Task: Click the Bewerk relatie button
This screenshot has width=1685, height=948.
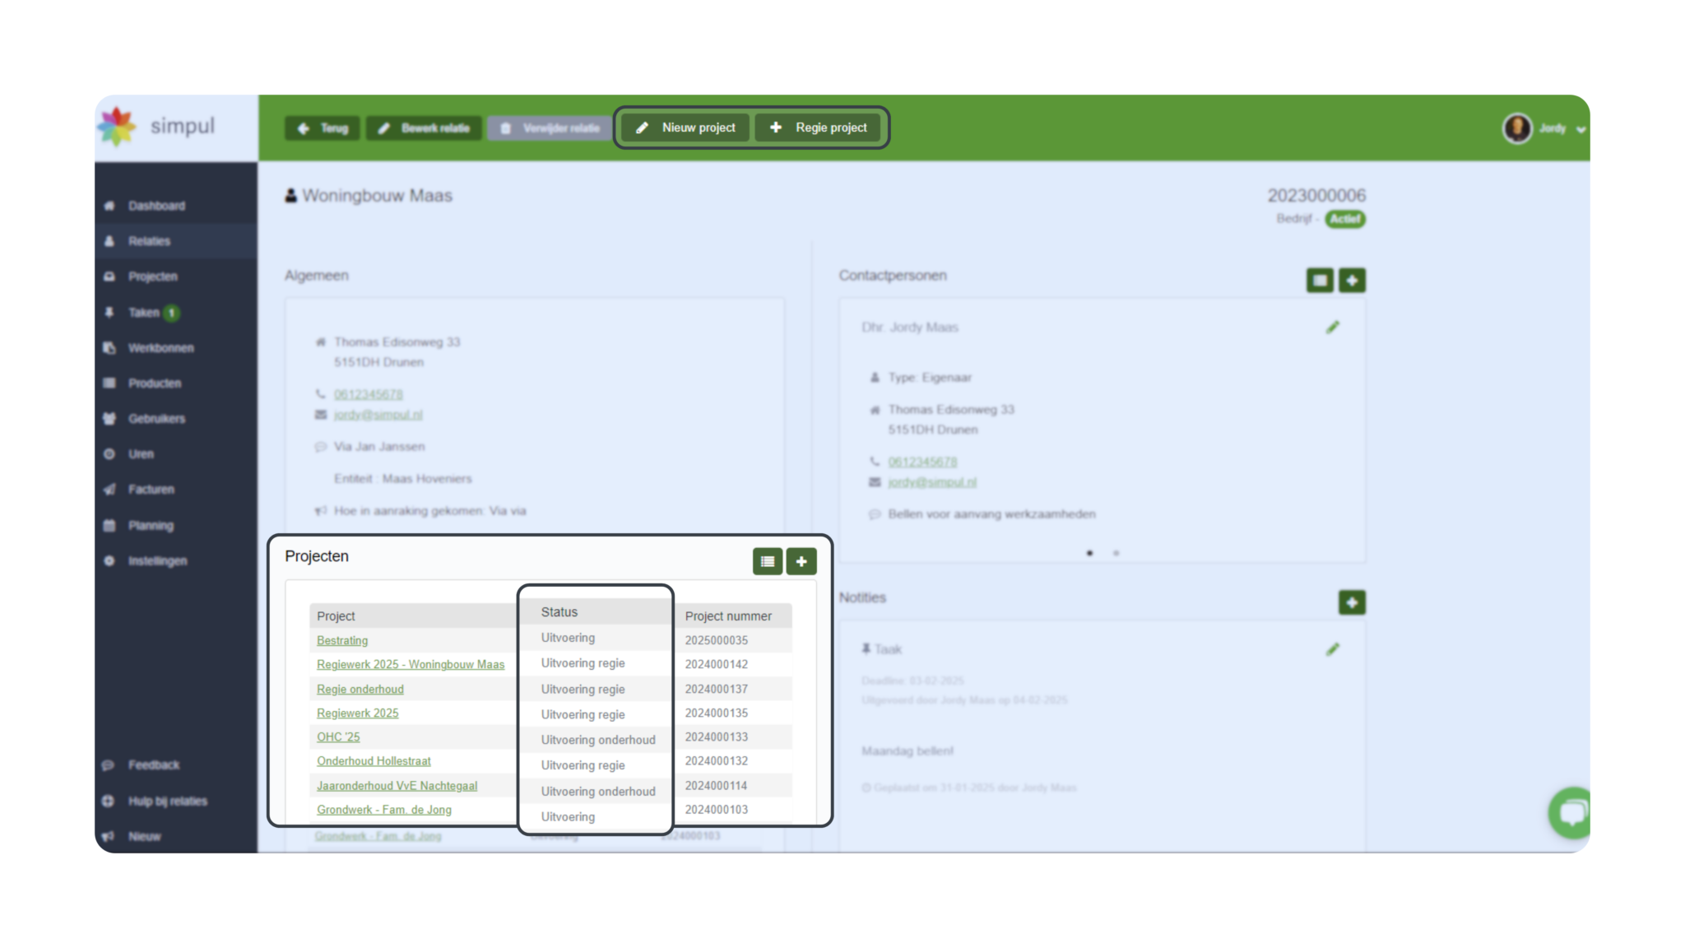Action: coord(424,128)
